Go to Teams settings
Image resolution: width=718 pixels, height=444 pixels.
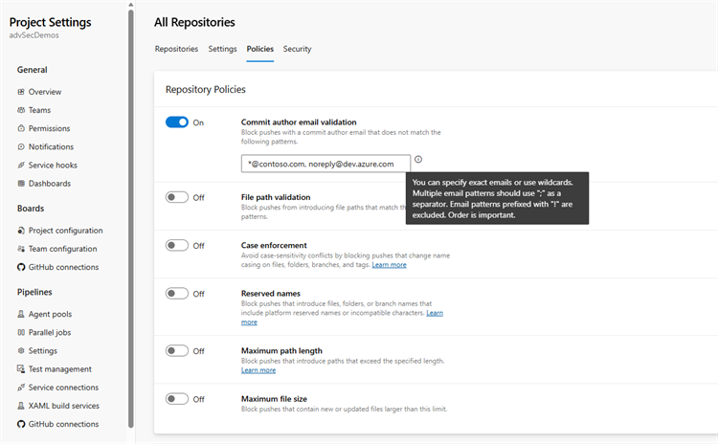[39, 110]
